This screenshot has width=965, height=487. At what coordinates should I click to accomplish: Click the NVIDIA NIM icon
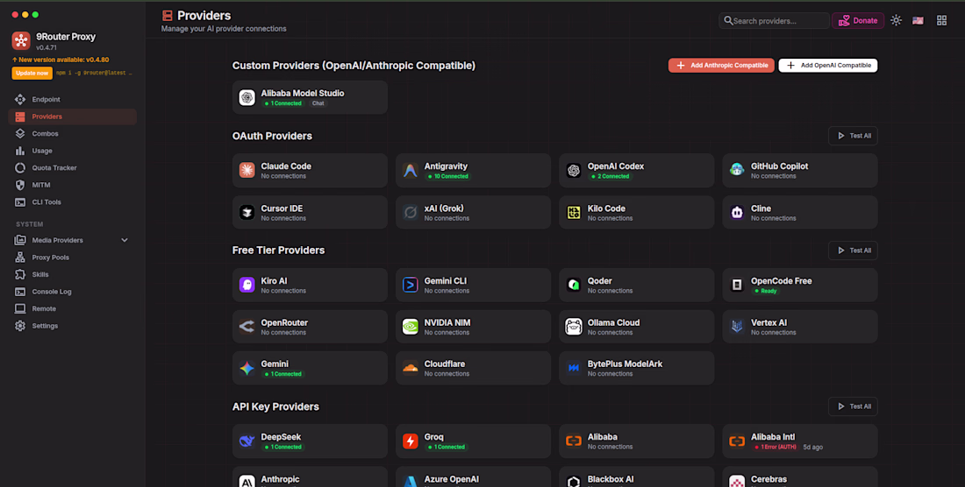(411, 327)
